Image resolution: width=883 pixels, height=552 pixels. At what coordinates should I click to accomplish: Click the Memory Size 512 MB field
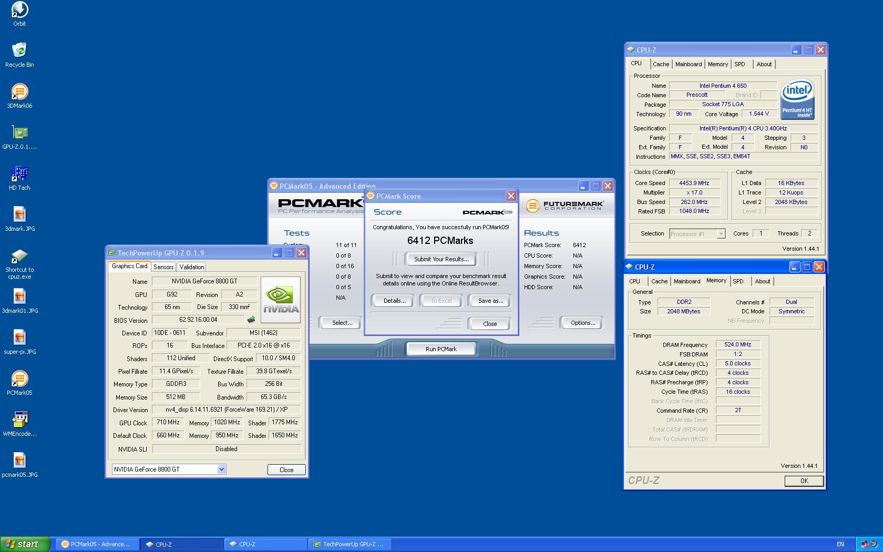tap(176, 397)
